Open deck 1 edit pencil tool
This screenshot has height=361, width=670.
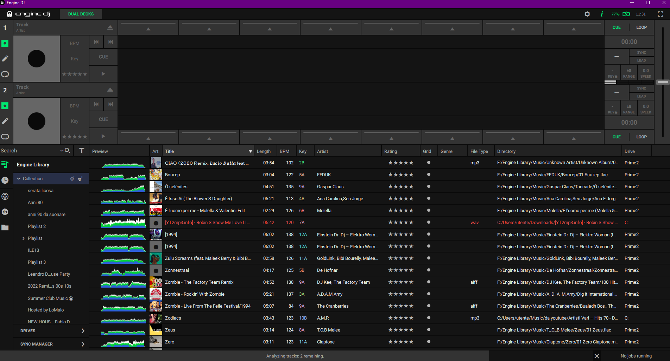(x=5, y=59)
